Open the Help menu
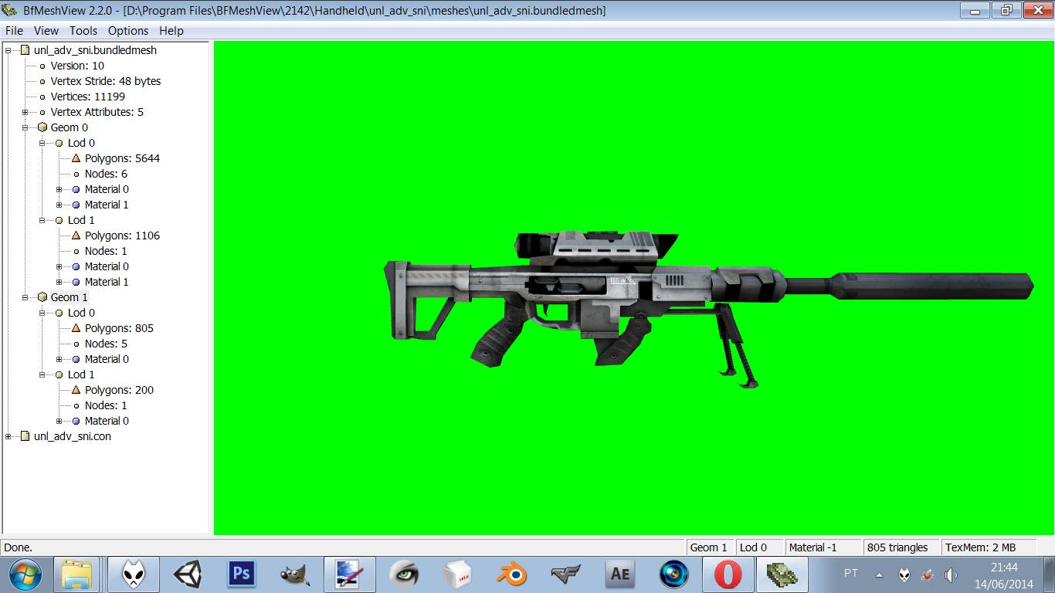 [x=171, y=31]
